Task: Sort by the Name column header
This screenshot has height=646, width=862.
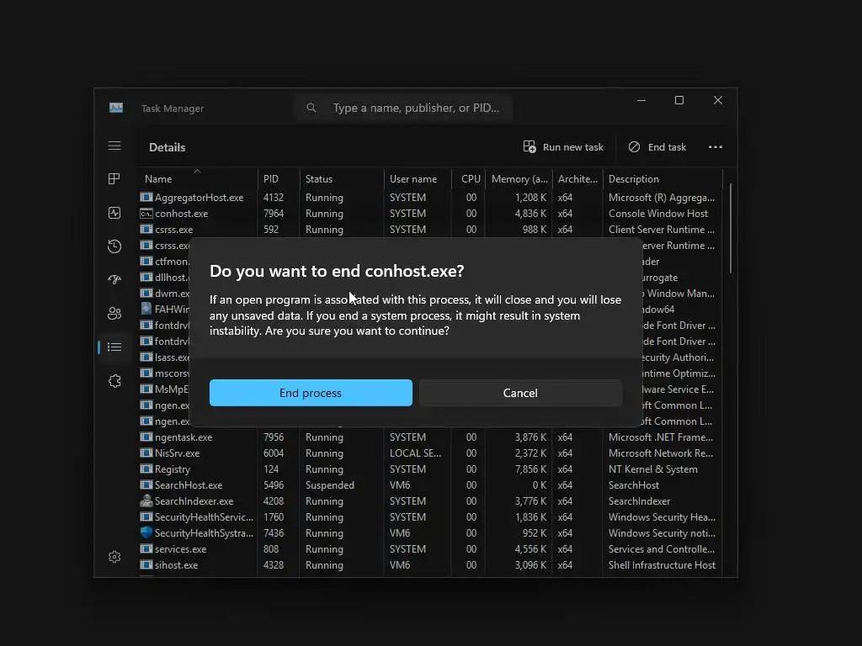Action: (197, 178)
